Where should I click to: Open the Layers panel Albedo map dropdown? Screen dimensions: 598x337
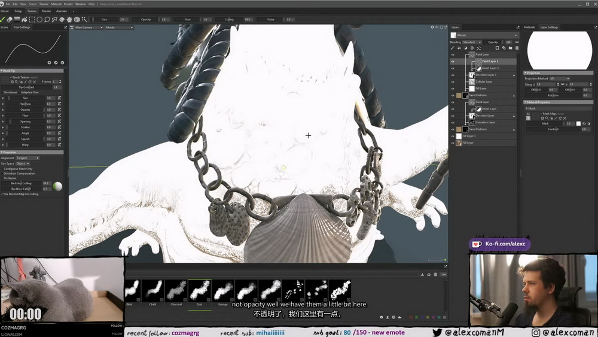(484, 35)
